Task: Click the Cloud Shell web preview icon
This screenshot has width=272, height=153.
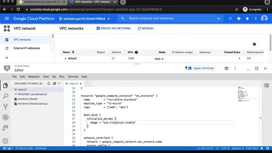Action: (227, 68)
